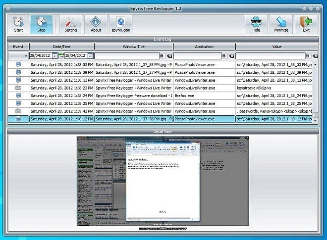Select 'Spyrix Free Keylogger freeware download' title cell
Image resolution: width=327 pixels, height=240 pixels.
click(x=134, y=96)
